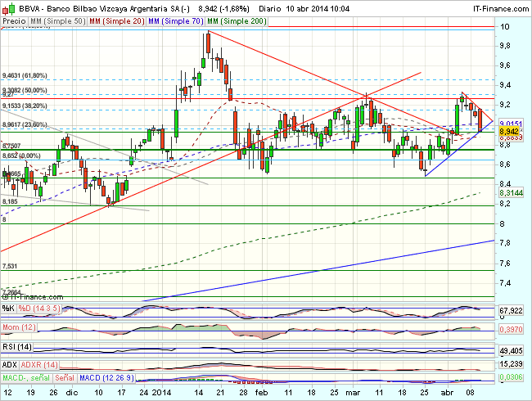The image size is (532, 401).
Task: Click the 8,652 (0,00%) Fibonacci label
Action: 21,155
